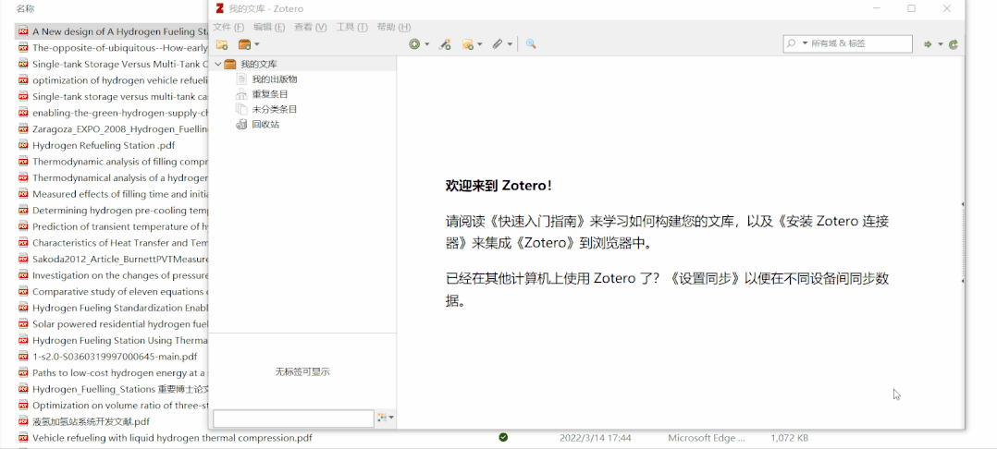The image size is (997, 449).
Task: Open the New Library dropdown arrow
Action: tap(257, 44)
